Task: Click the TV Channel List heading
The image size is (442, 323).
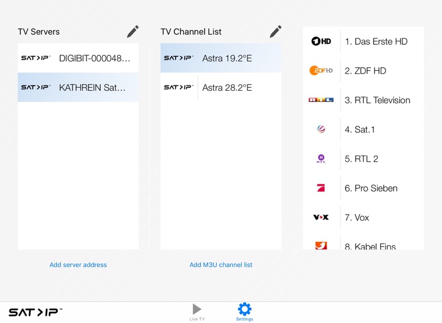Action: coord(191,32)
